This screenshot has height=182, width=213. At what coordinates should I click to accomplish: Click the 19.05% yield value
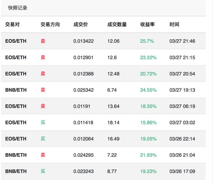coord(148,139)
